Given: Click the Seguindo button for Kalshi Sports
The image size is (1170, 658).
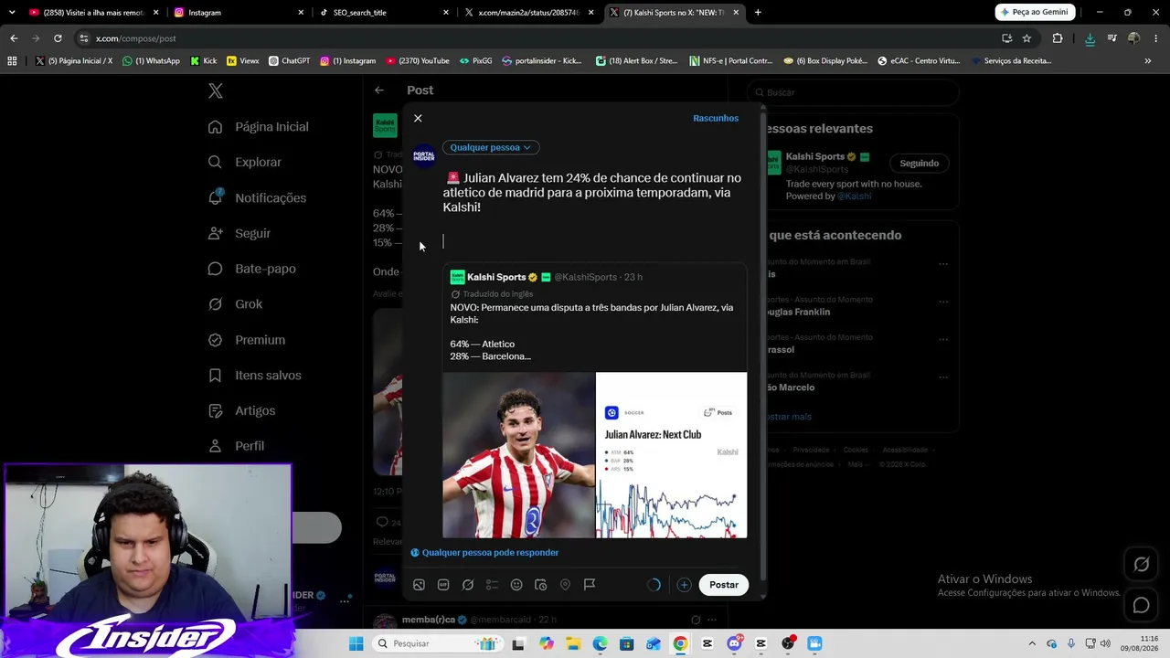Looking at the screenshot, I should [920, 164].
